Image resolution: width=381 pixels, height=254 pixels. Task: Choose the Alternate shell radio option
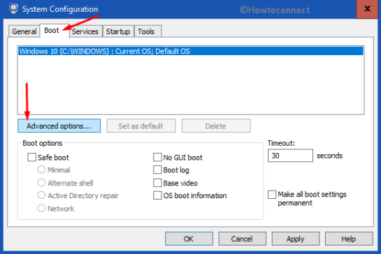pyautogui.click(x=41, y=182)
